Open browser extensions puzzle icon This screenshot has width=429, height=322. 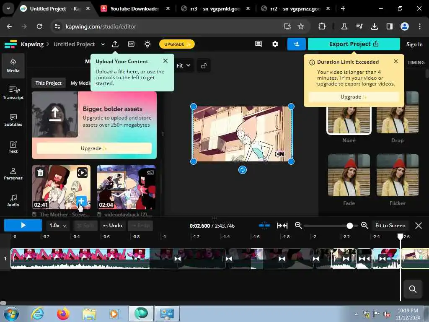[322, 26]
